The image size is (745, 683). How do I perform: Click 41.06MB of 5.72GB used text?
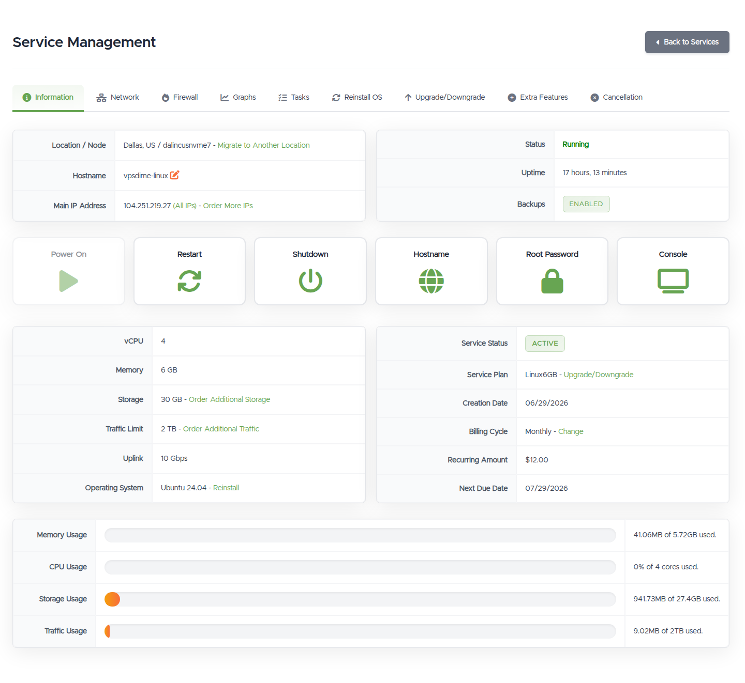675,535
